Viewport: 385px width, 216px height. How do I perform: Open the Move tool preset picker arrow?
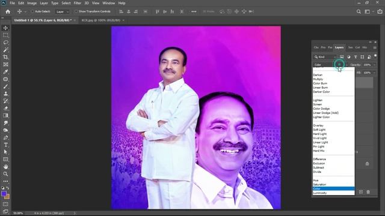(25, 11)
